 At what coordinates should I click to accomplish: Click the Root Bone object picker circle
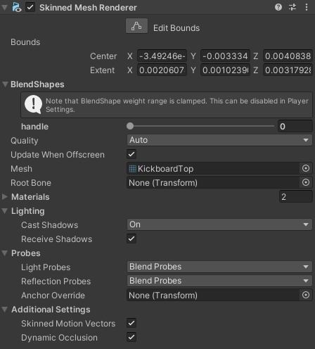(306, 182)
